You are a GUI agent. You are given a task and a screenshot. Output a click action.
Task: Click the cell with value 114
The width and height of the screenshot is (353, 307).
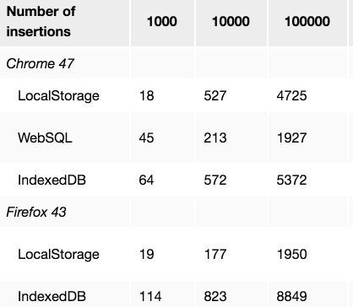150,296
